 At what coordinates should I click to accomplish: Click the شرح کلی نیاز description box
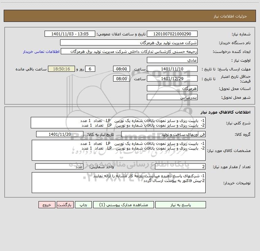tap(118, 123)
